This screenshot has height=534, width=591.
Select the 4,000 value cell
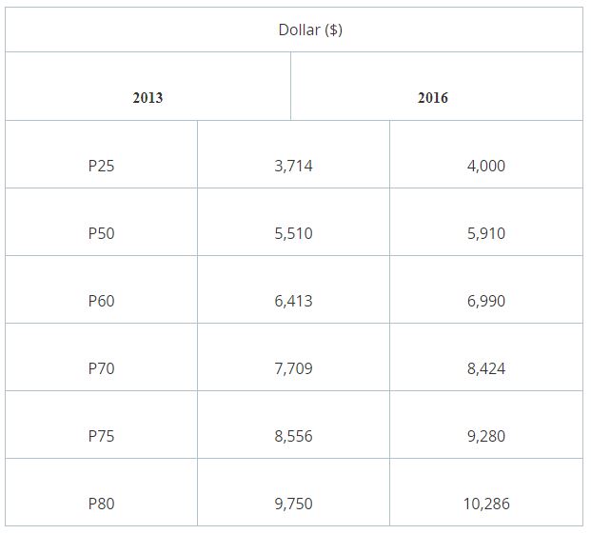click(486, 154)
